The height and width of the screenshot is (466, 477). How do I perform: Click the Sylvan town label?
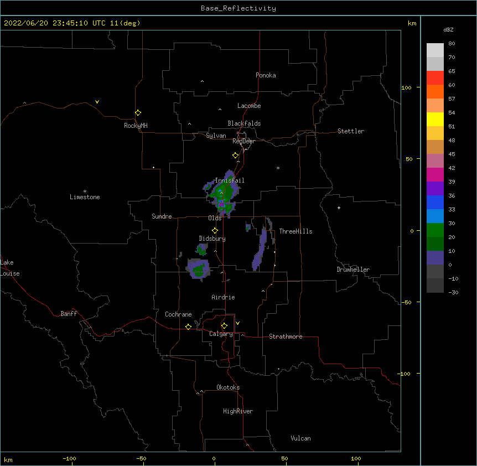216,136
